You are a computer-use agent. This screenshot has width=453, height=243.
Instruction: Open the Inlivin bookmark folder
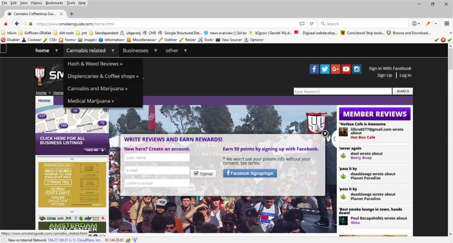[x=9, y=33]
